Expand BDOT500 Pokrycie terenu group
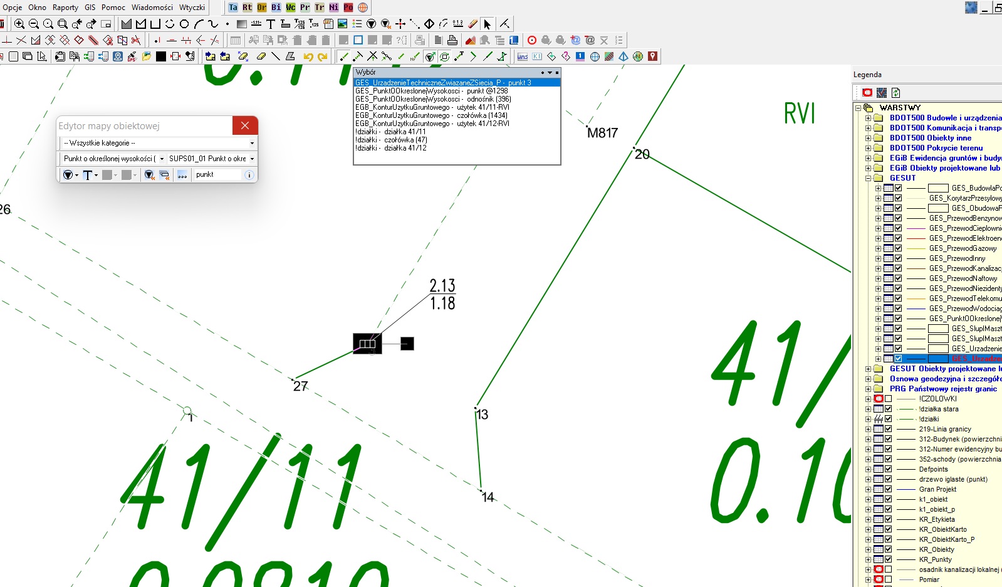The image size is (1002, 587). [869, 148]
